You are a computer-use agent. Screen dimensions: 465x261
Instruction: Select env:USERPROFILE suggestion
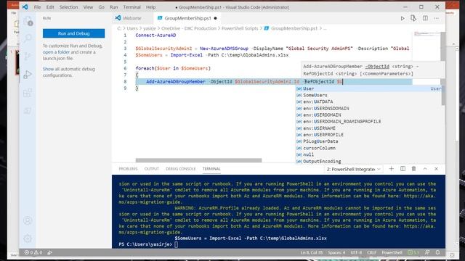[x=368, y=135]
